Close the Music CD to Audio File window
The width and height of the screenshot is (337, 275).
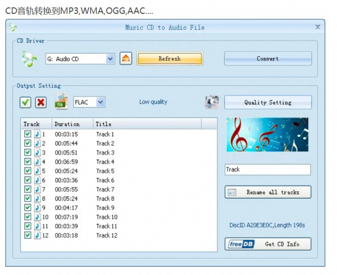point(318,27)
